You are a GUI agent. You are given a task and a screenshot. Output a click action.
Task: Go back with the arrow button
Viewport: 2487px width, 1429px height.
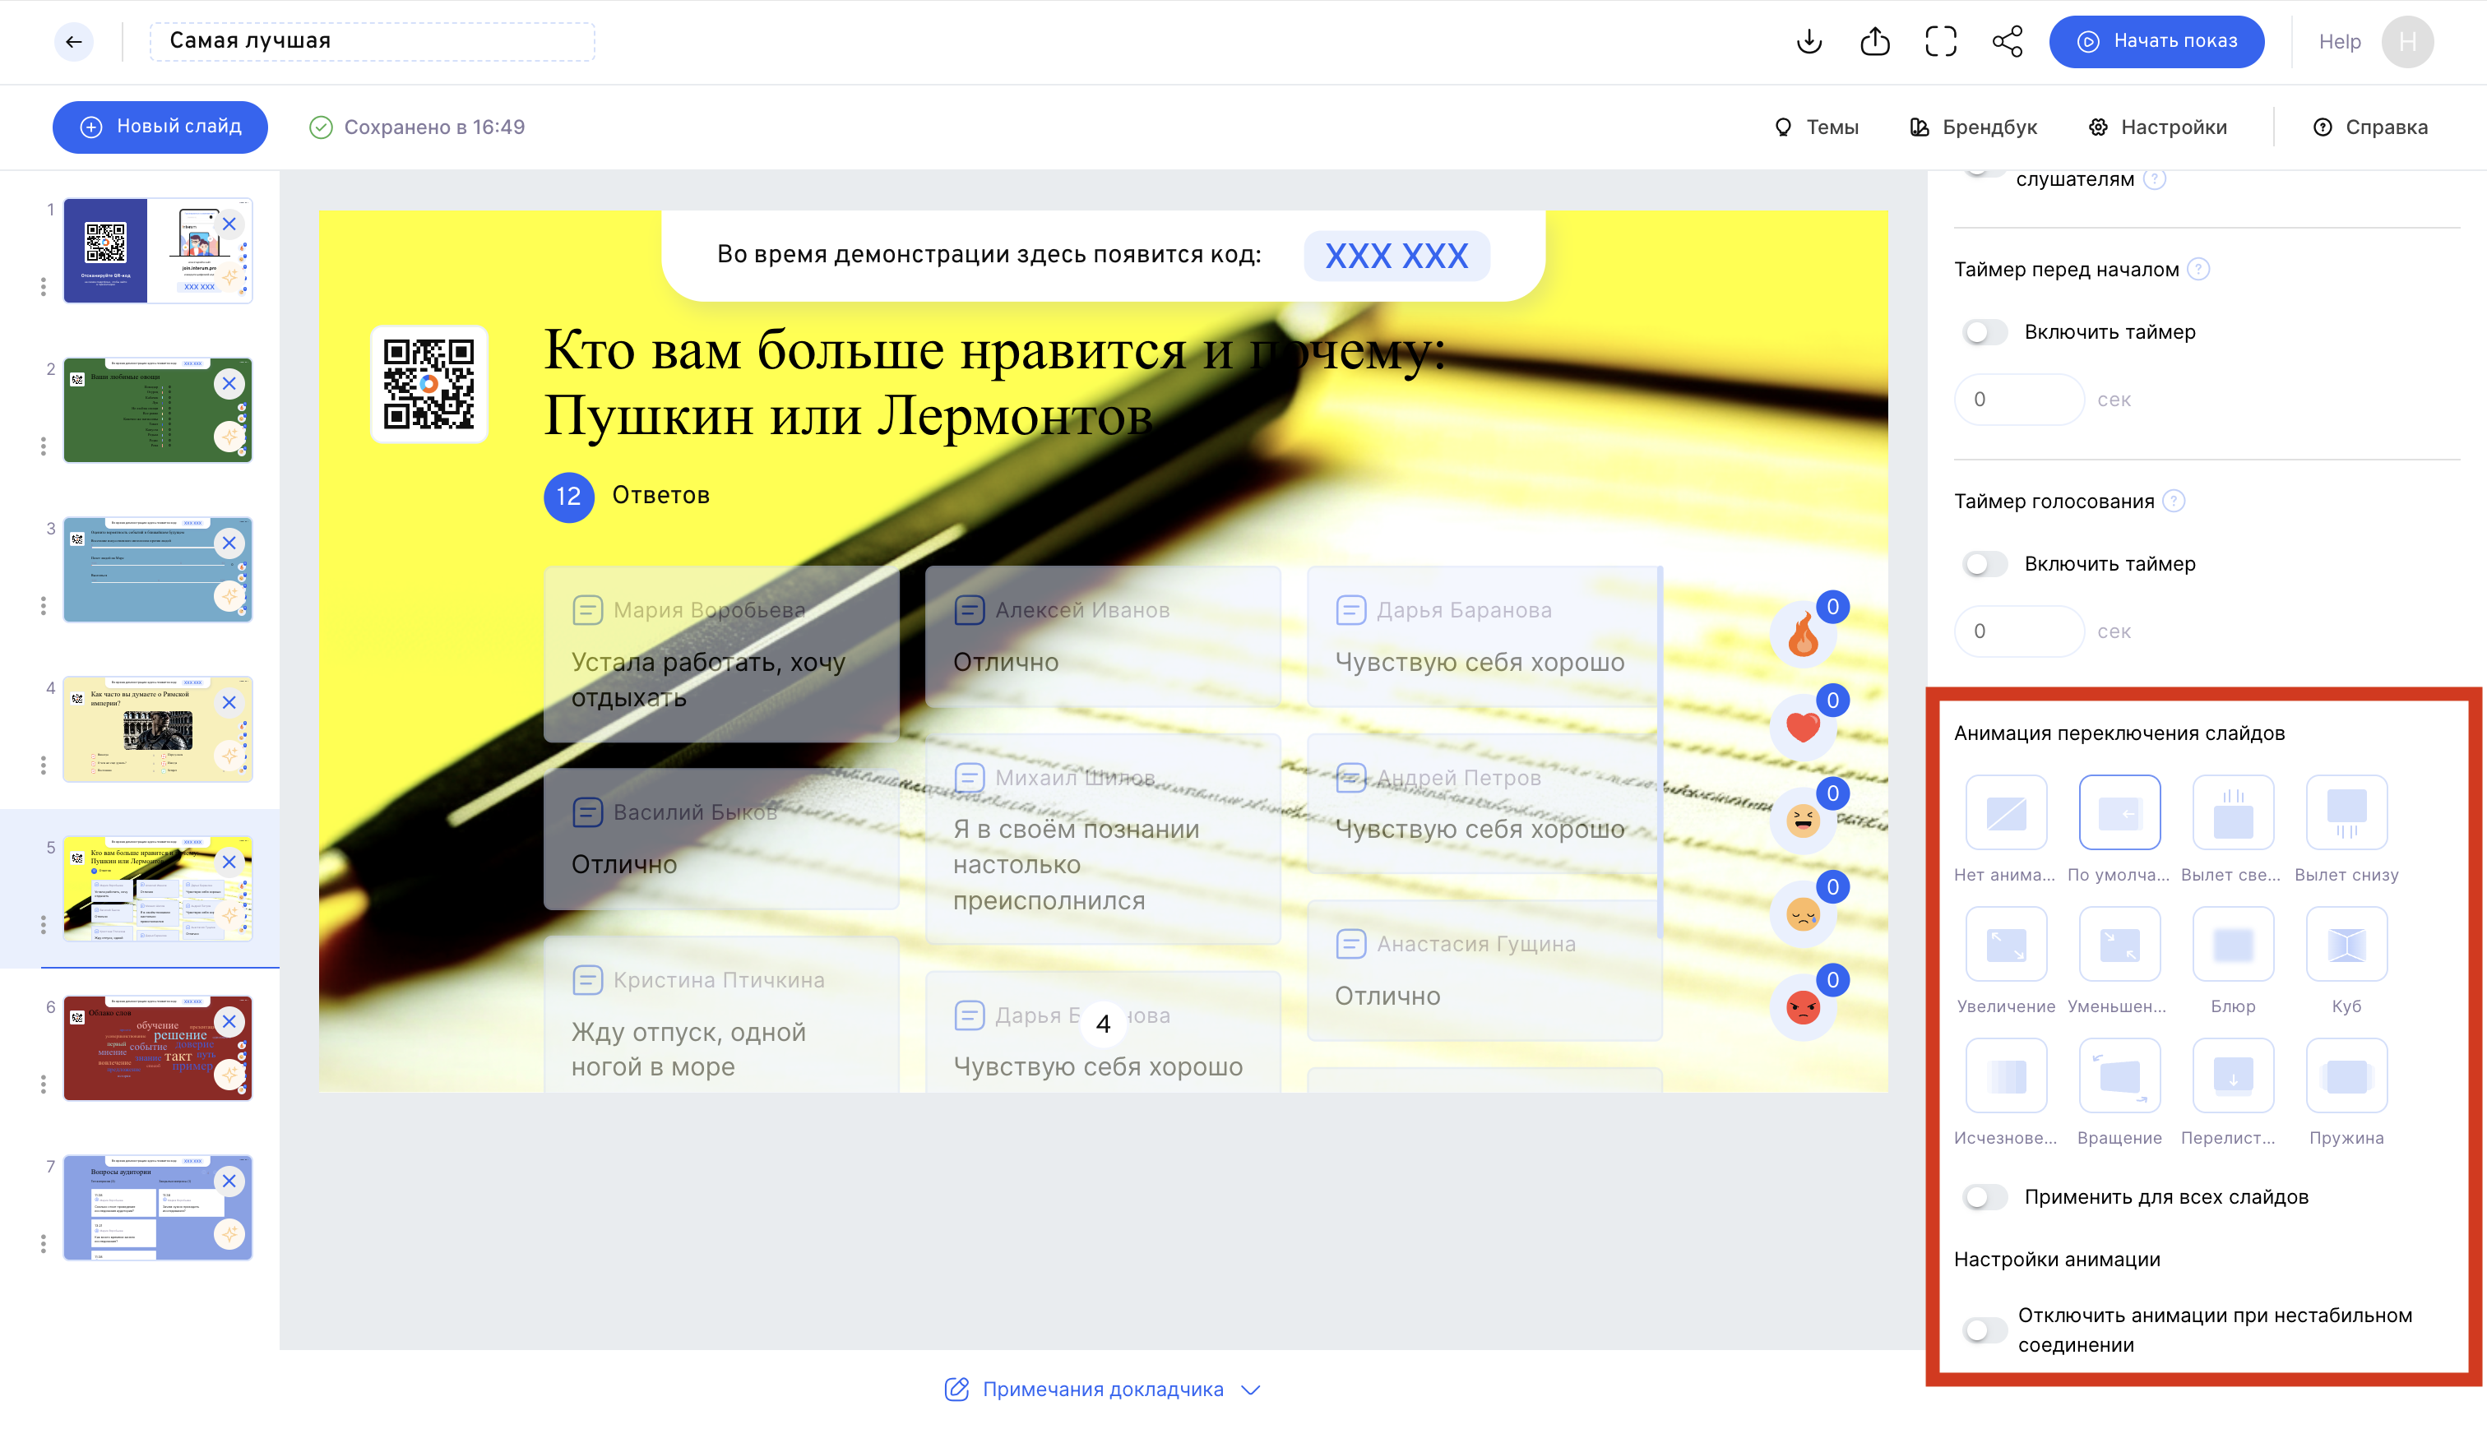tap(74, 41)
